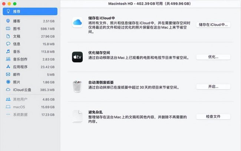The image size is (241, 151).
Task: Click the 其他用户 people icon
Action: [8, 99]
